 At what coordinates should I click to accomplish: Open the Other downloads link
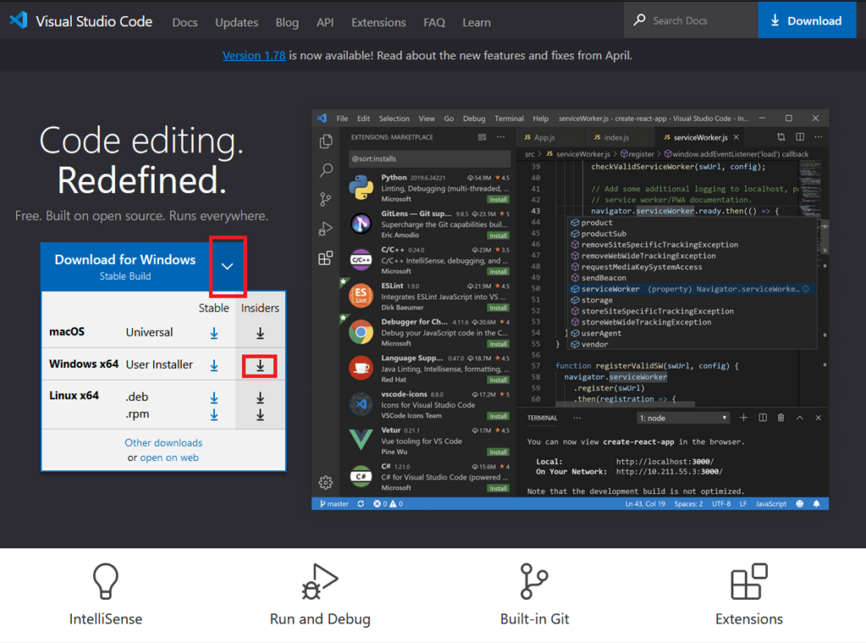(x=163, y=442)
